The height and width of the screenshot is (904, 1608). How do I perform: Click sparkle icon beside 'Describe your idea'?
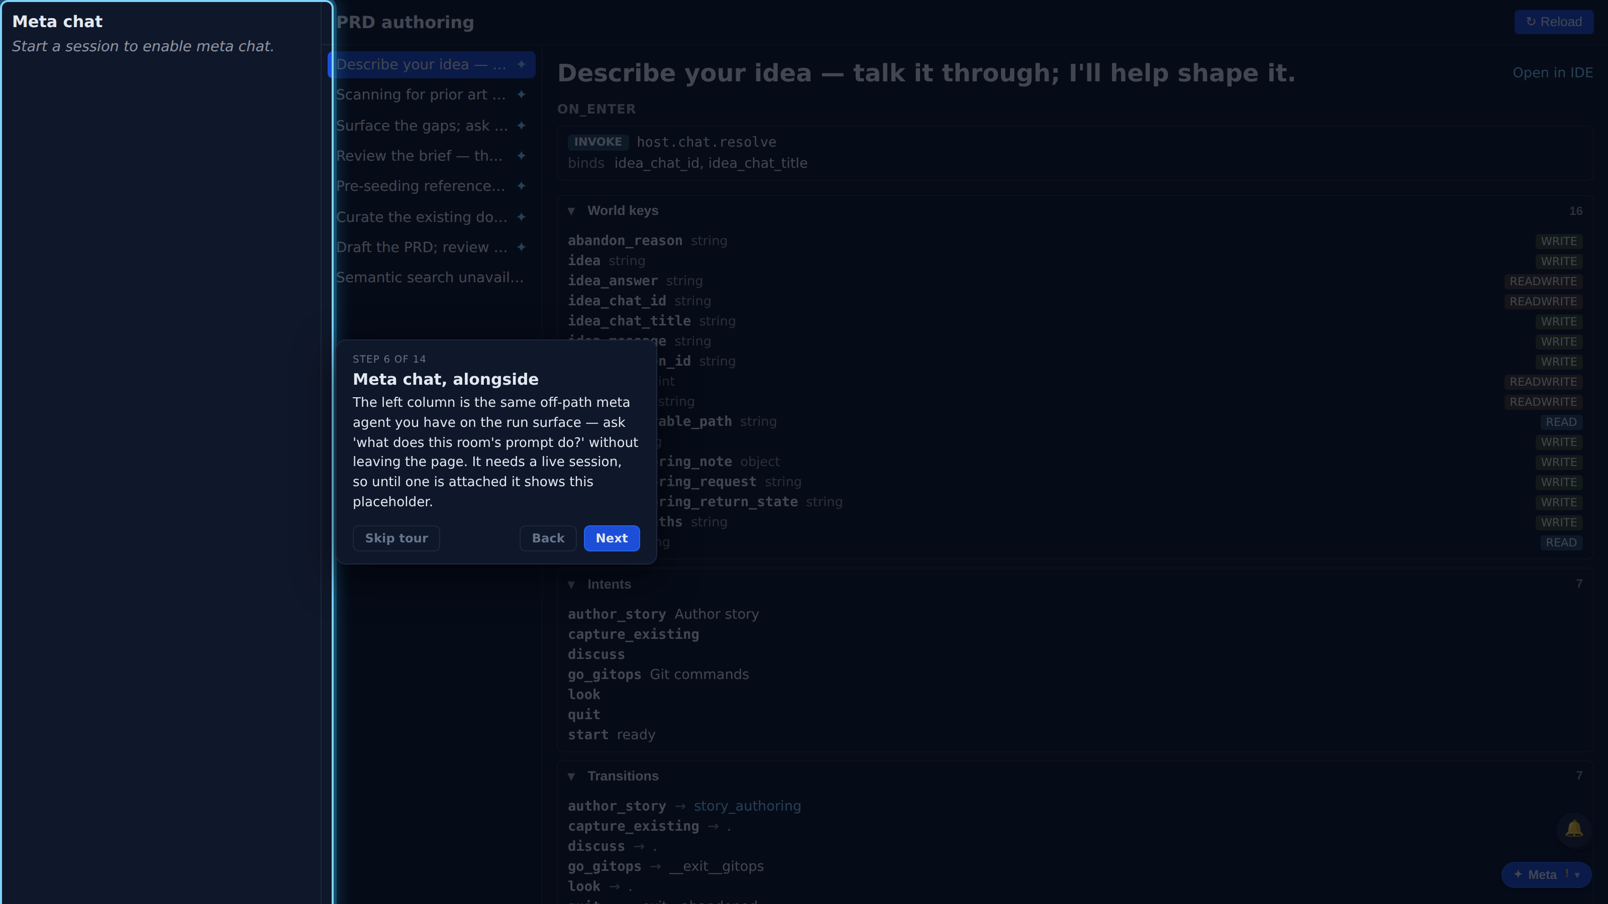521,64
